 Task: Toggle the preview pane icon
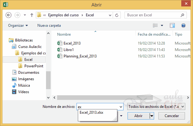pyautogui.click(x=172, y=26)
